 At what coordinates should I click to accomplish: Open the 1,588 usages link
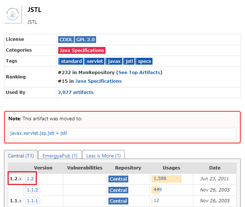pos(160,178)
